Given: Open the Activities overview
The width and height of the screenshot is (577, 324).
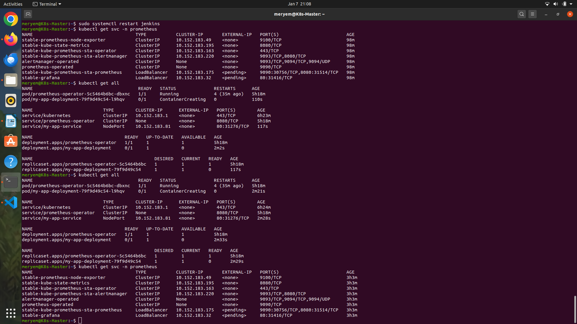Looking at the screenshot, I should pyautogui.click(x=13, y=4).
